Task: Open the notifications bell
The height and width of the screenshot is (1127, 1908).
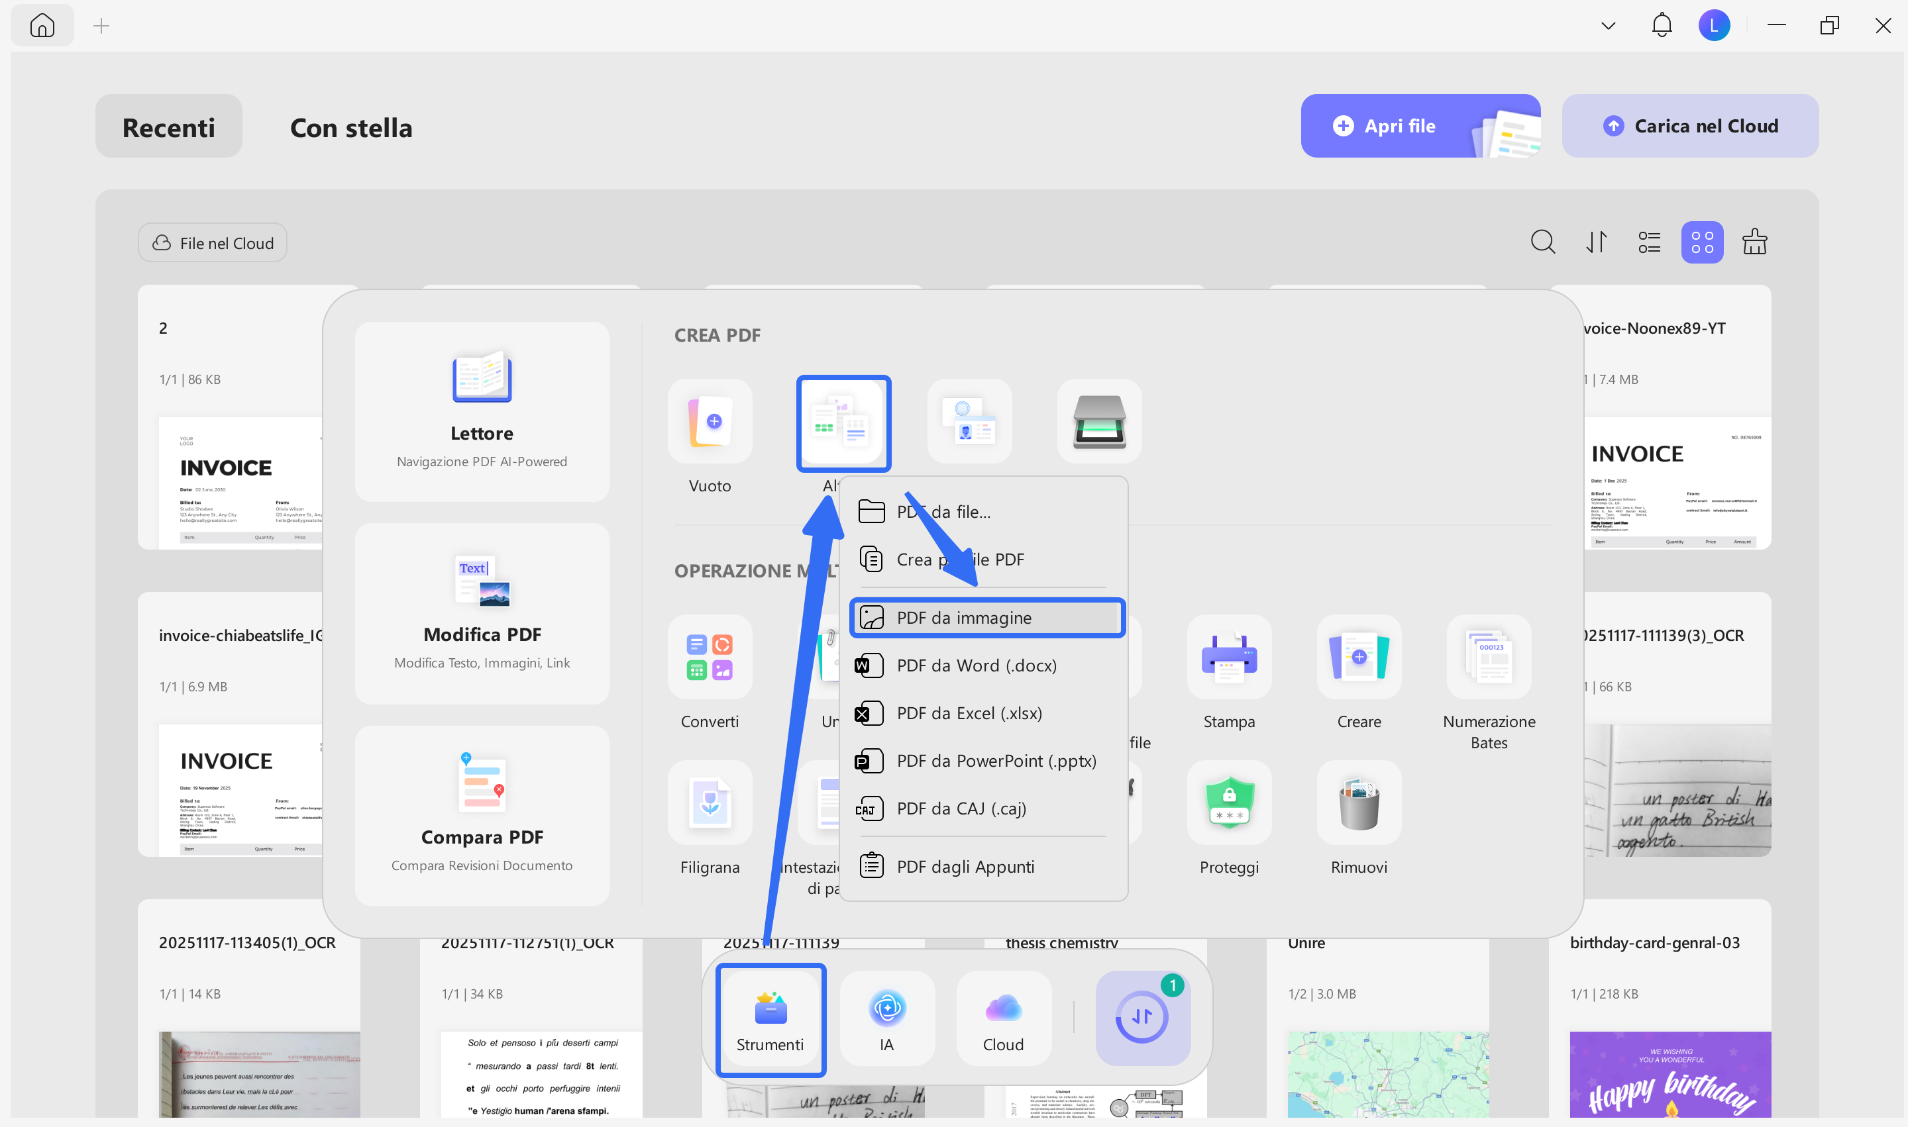Action: 1662,26
